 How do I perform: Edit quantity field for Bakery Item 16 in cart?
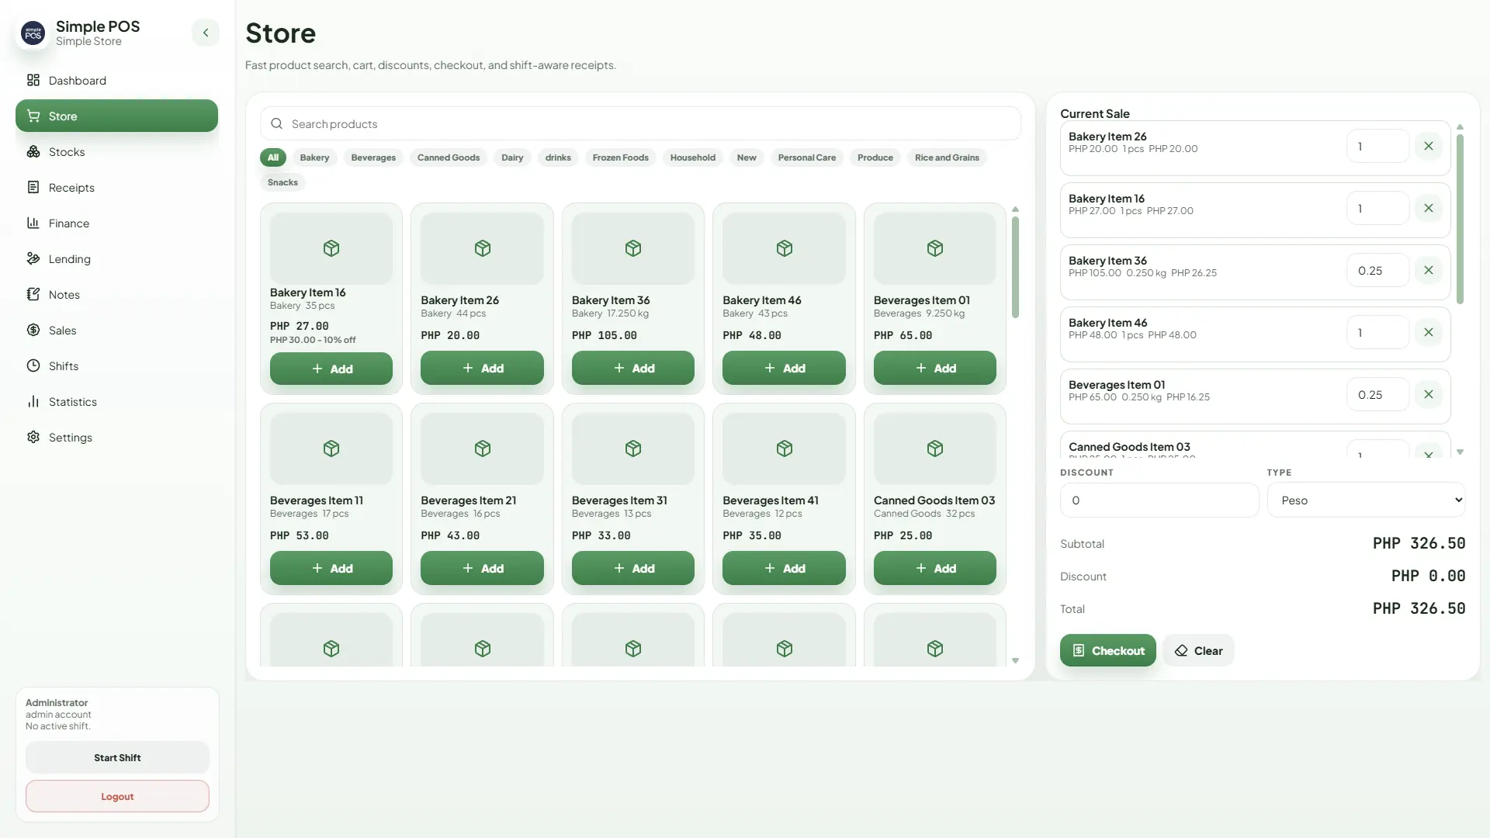(x=1377, y=208)
